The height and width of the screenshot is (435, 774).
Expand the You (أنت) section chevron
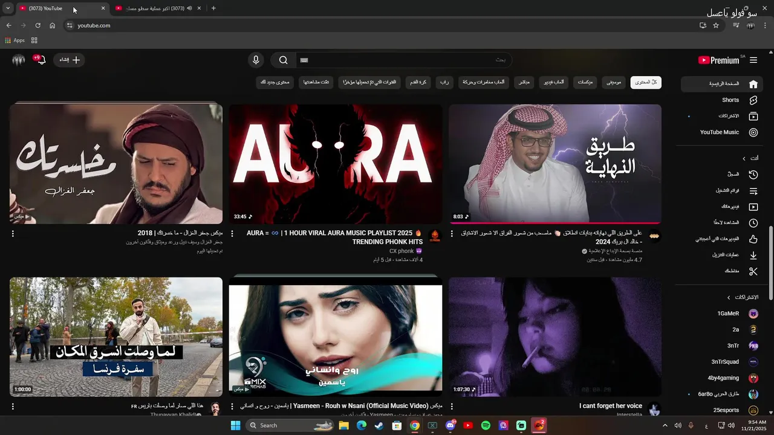pos(744,158)
